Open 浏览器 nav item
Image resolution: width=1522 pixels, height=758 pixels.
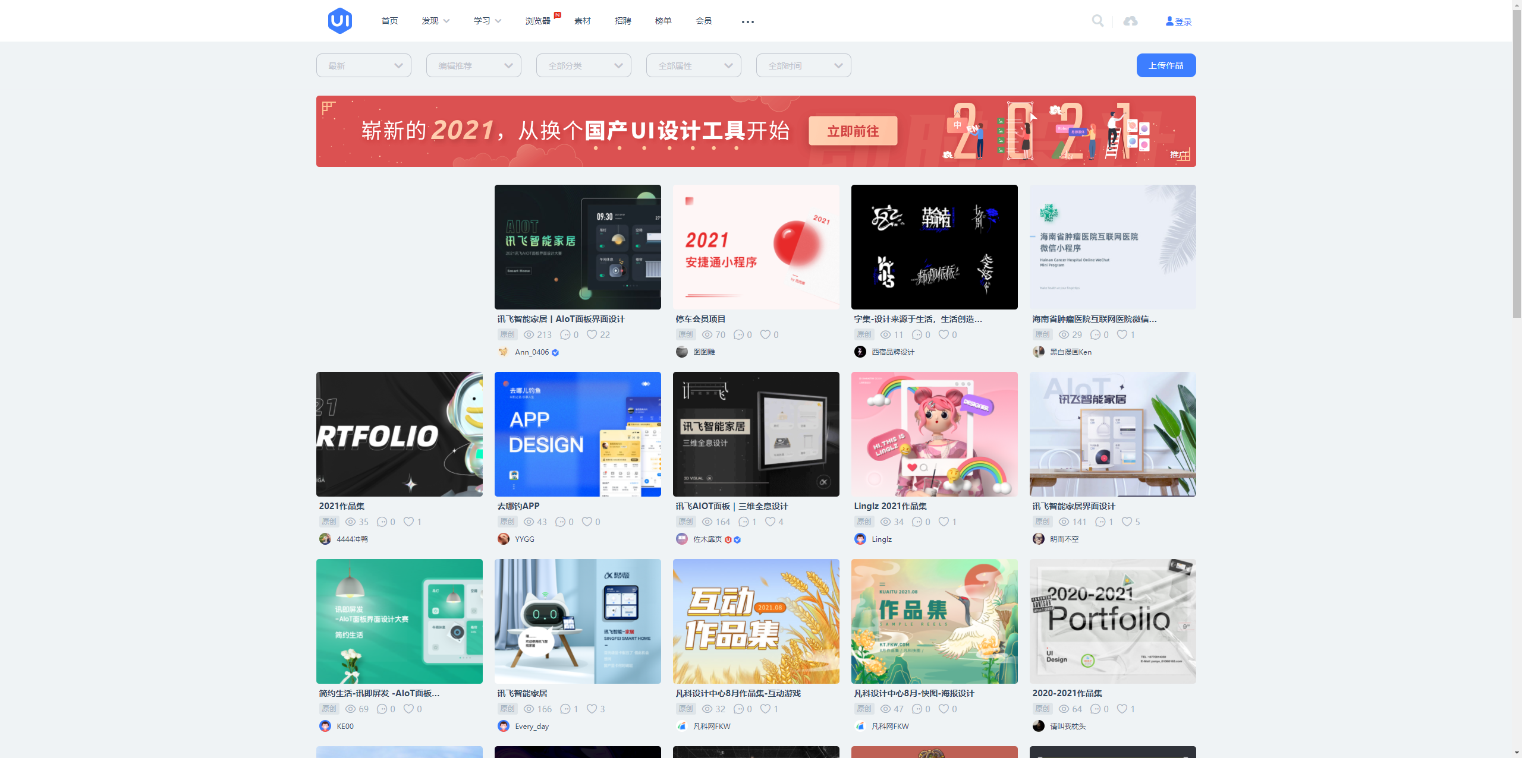pyautogui.click(x=537, y=21)
